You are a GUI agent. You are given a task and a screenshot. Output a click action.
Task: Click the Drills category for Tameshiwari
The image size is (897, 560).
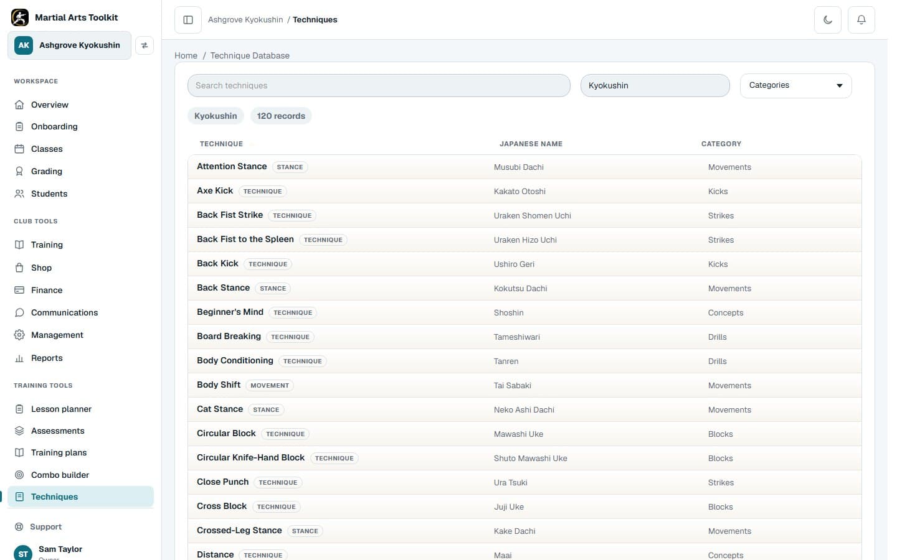(718, 337)
